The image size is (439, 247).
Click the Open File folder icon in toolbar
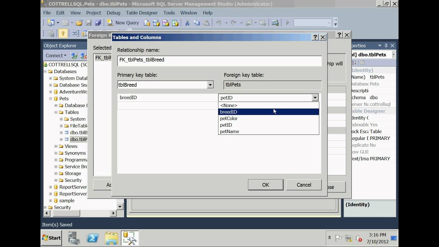(x=79, y=23)
